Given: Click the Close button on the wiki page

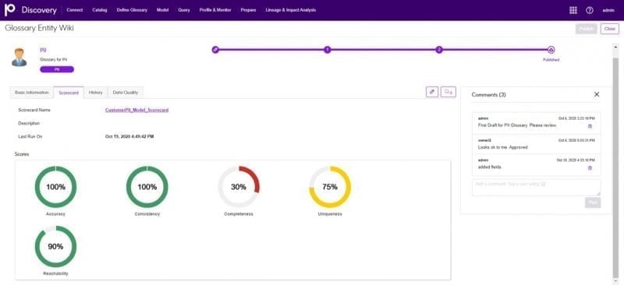Looking at the screenshot, I should (x=610, y=29).
